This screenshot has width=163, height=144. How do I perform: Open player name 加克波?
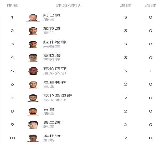(x=52, y=28)
